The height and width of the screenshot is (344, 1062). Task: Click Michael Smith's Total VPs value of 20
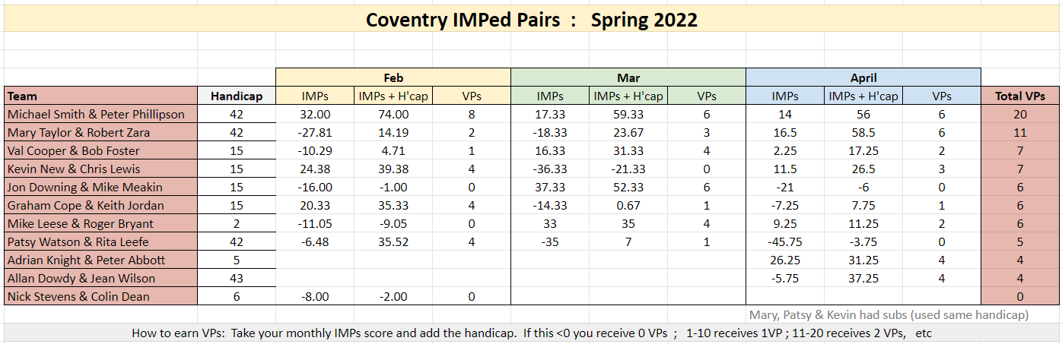coord(1020,115)
